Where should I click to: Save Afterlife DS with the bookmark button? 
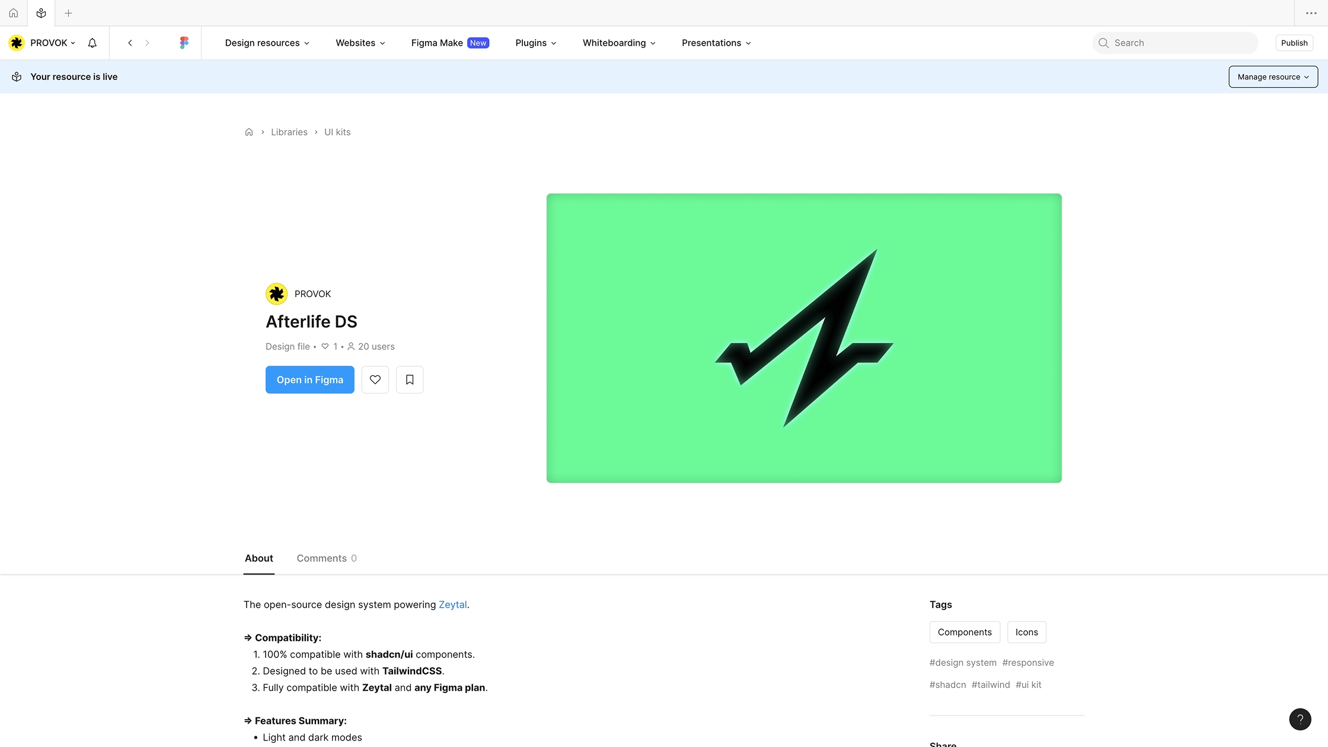click(410, 379)
